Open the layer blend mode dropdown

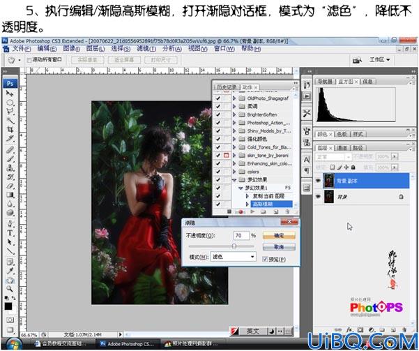(x=333, y=157)
